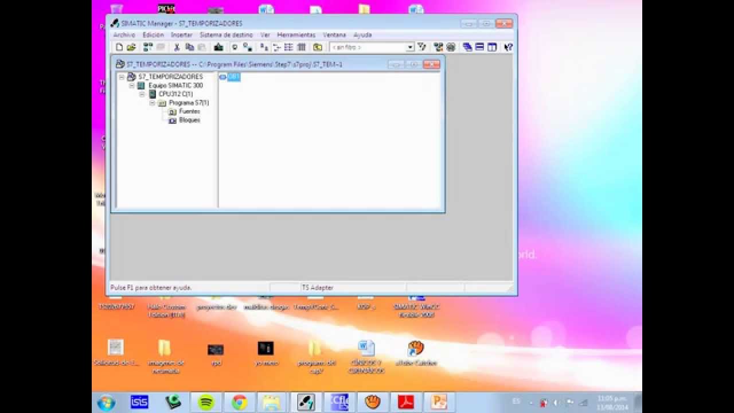
Task: Open Windows Explorer from the taskbar
Action: 272,403
